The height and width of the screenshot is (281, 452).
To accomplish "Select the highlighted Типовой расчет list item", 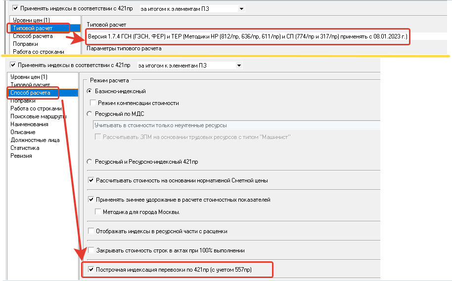I will pyautogui.click(x=33, y=28).
